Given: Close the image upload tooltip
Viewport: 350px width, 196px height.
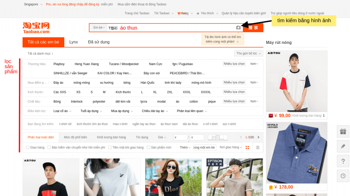Looking at the screenshot, I should (238, 42).
